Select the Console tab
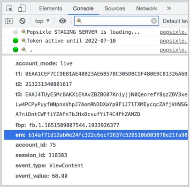 click(83, 8)
